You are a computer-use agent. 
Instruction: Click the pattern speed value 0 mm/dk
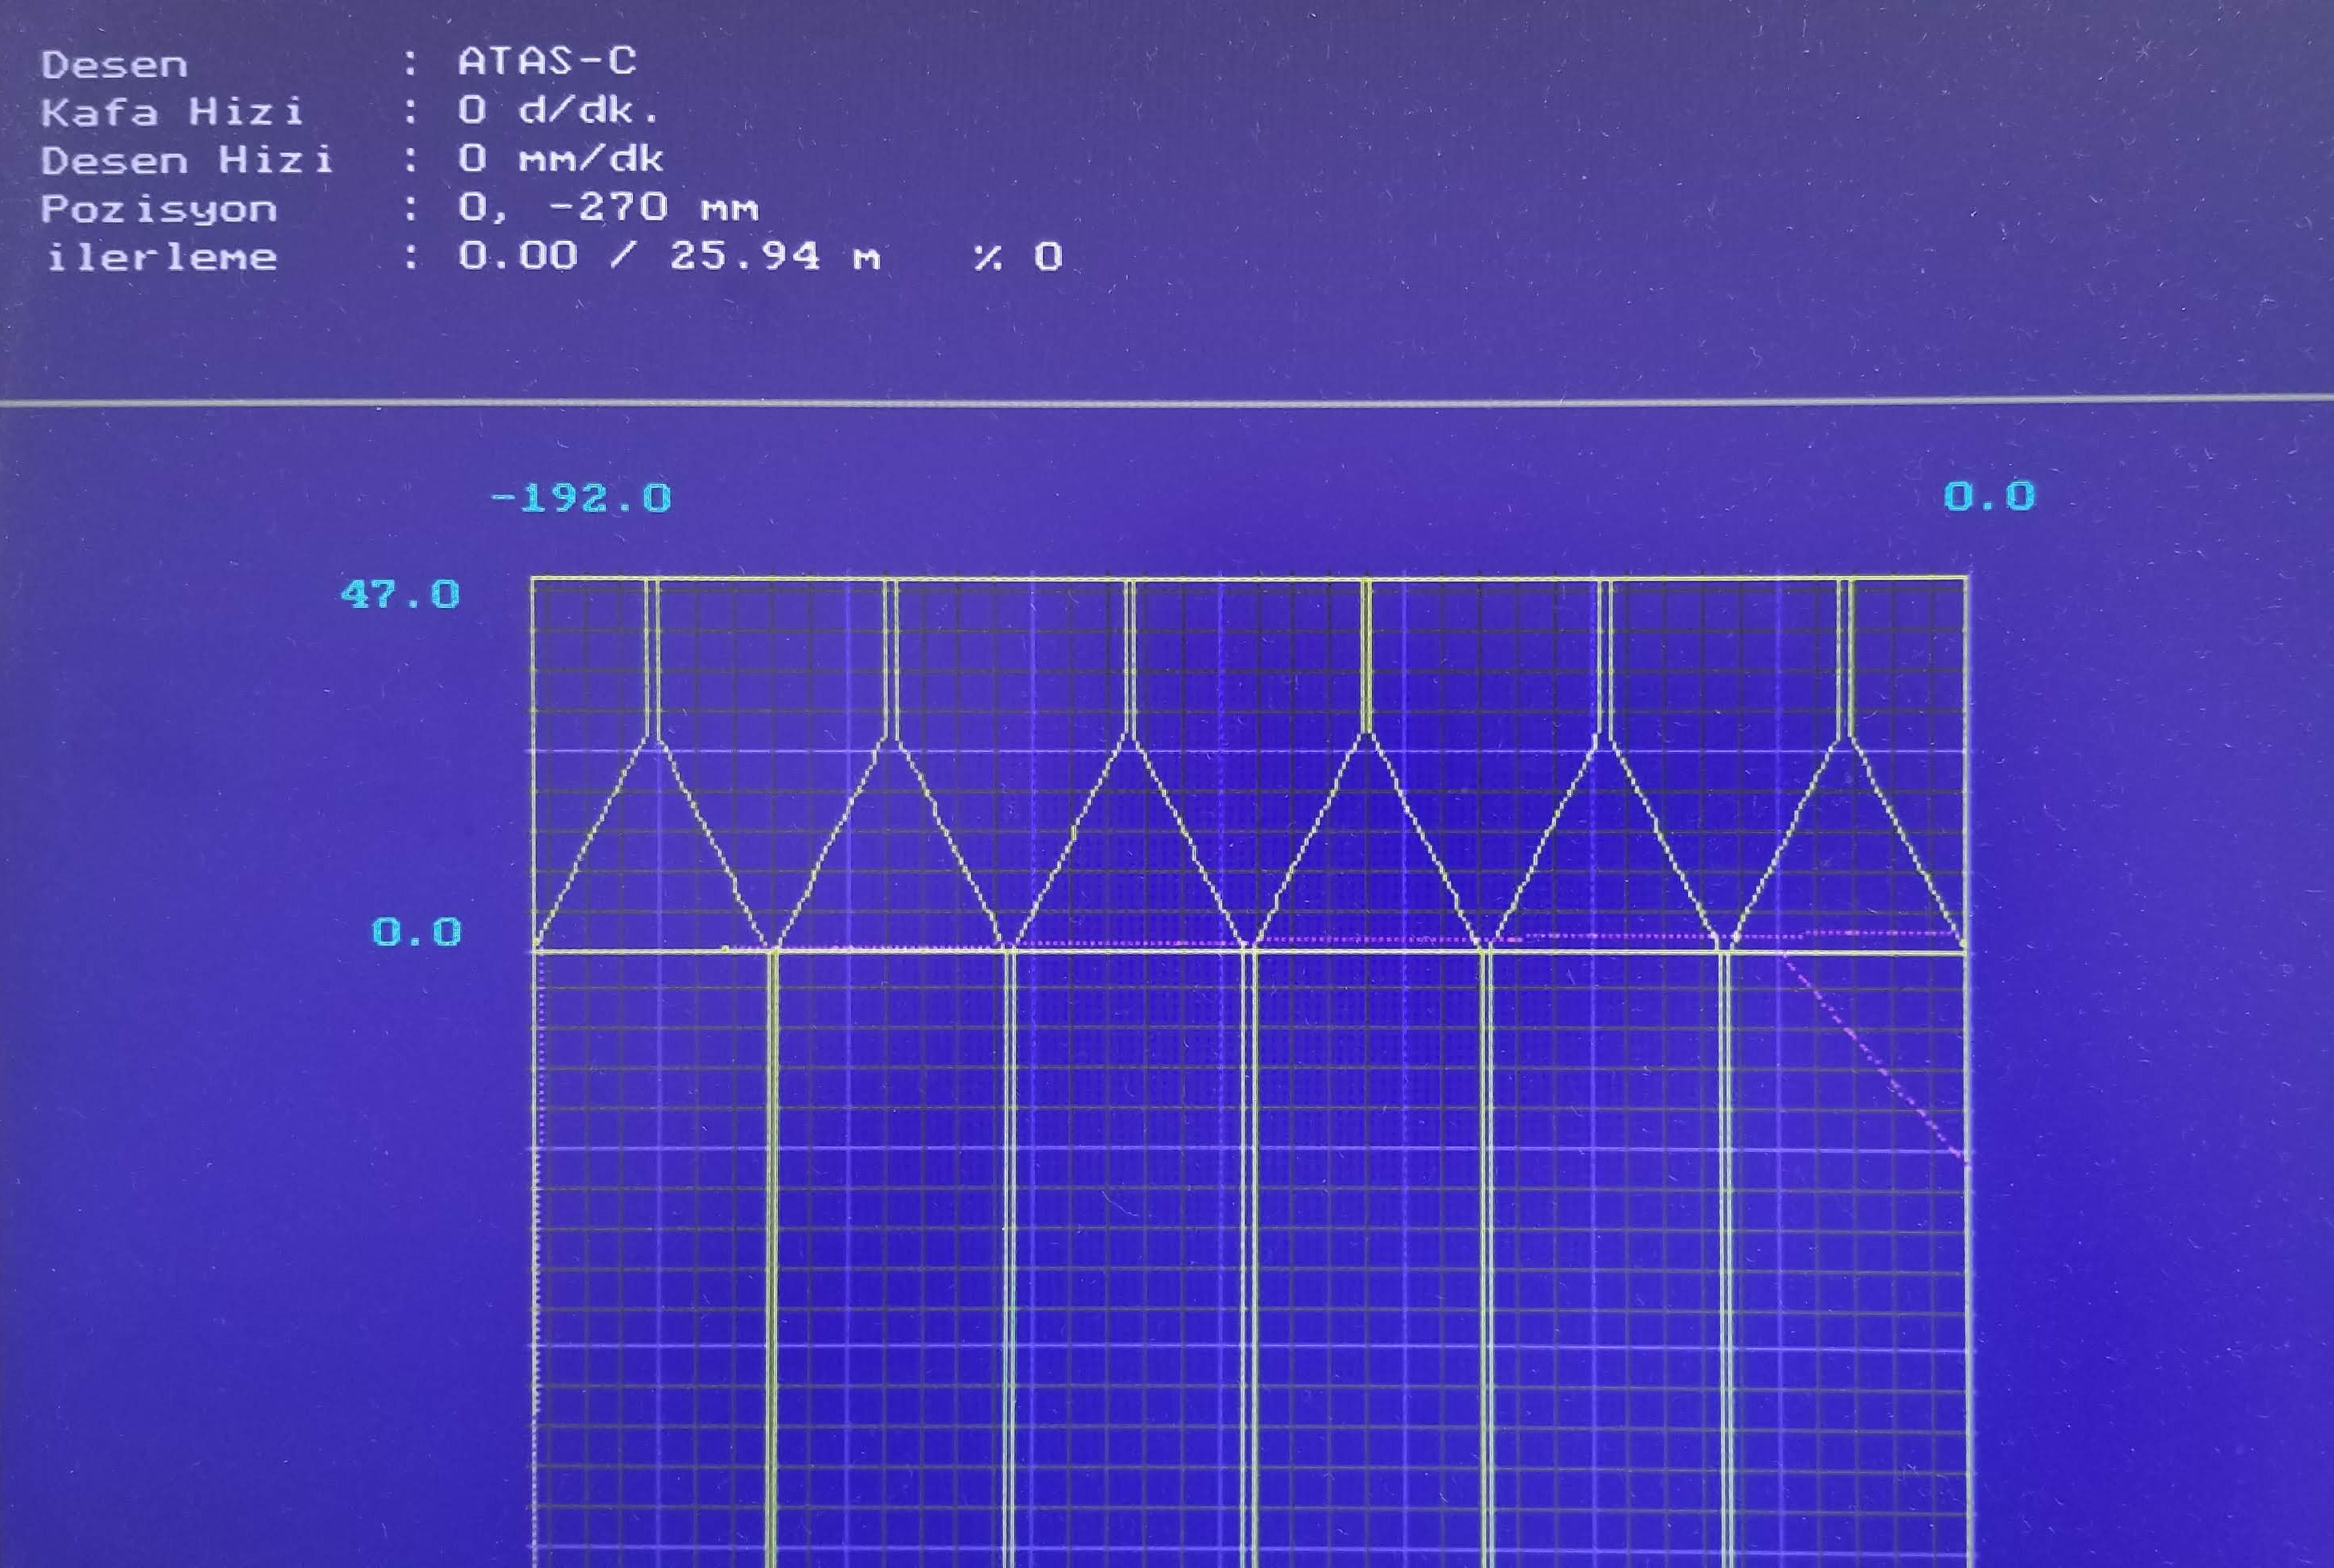pyautogui.click(x=560, y=158)
